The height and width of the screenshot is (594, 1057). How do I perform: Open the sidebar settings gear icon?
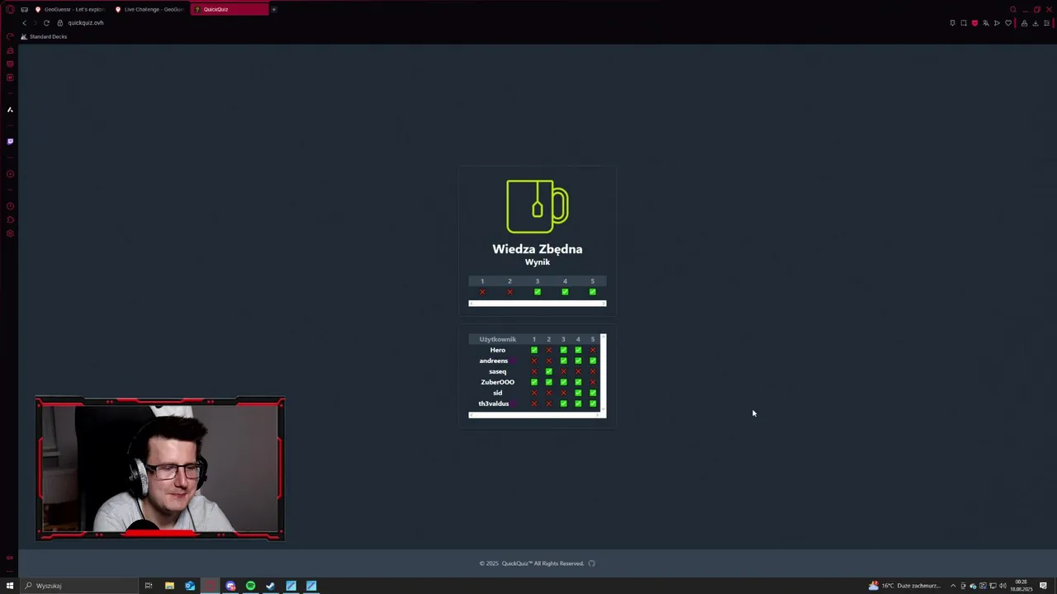[10, 233]
